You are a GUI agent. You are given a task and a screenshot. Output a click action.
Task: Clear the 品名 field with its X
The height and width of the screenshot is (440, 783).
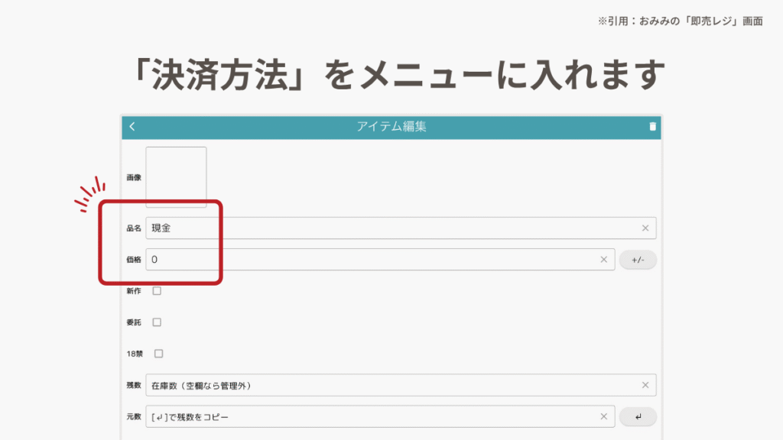(645, 228)
